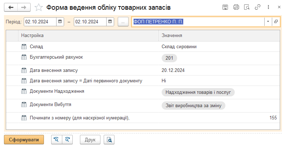Click the print preview icon beside Друк
283x146 pixels.
tap(109, 139)
